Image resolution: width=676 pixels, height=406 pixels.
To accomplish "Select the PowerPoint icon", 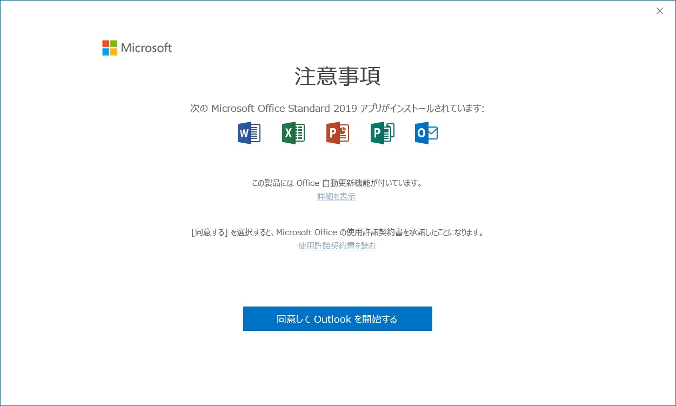I will [x=337, y=133].
